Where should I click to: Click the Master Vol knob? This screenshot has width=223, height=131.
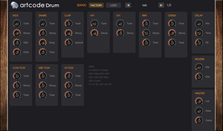point(199,101)
